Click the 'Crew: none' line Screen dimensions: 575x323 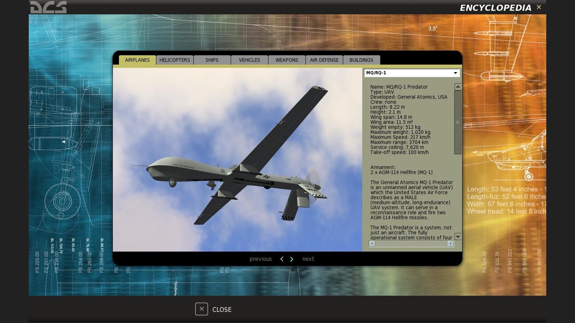coord(383,102)
